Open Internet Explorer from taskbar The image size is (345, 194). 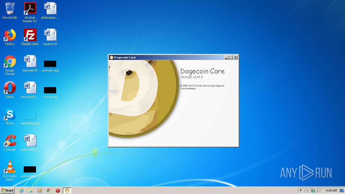tap(21, 190)
